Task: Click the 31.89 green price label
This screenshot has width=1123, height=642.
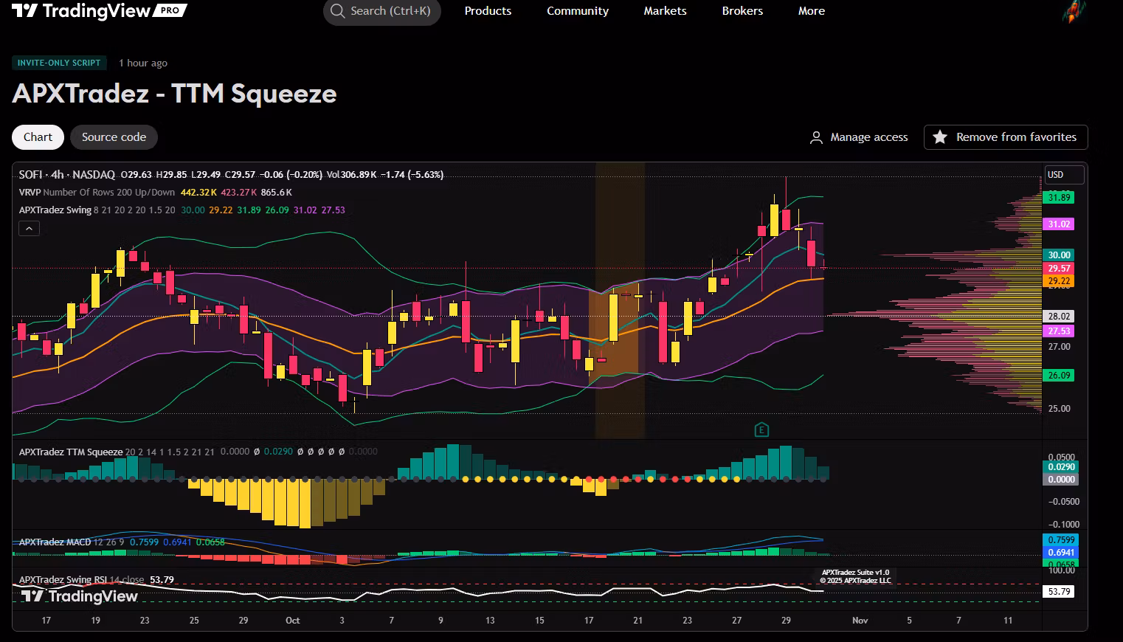Action: point(1060,198)
